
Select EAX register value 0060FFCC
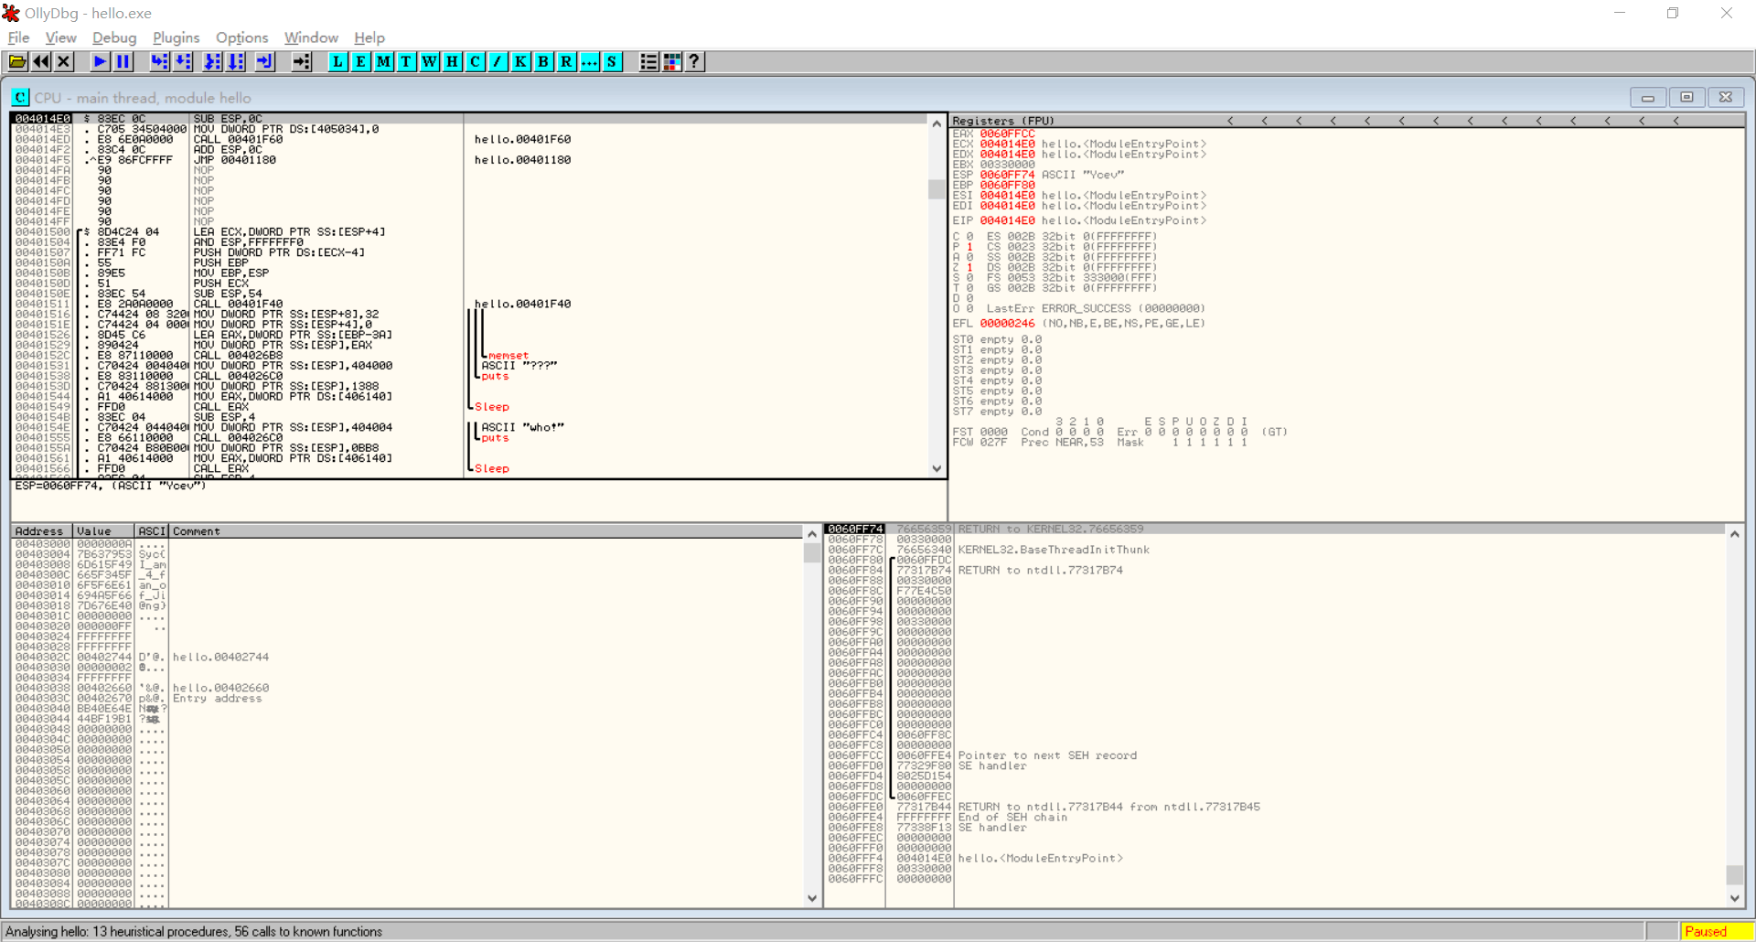coord(1007,134)
